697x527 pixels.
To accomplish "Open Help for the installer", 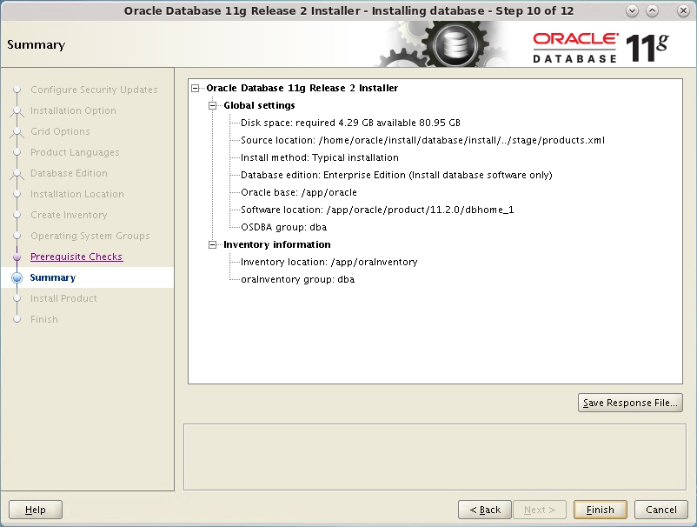I will click(36, 510).
